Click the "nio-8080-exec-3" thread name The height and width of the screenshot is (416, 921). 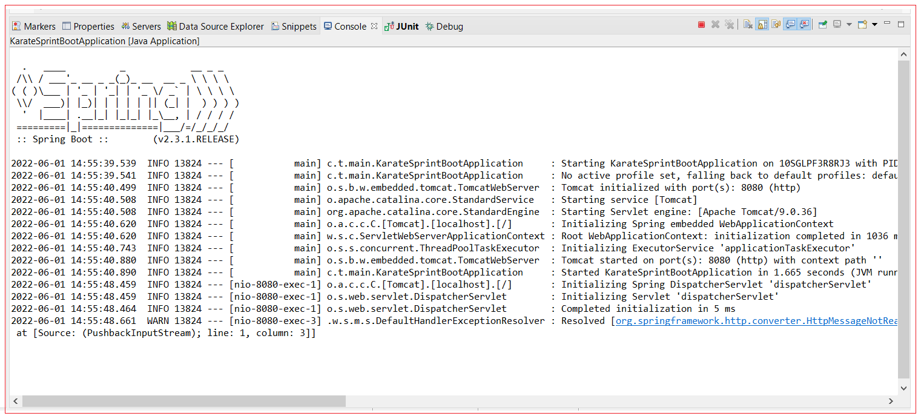click(x=276, y=320)
